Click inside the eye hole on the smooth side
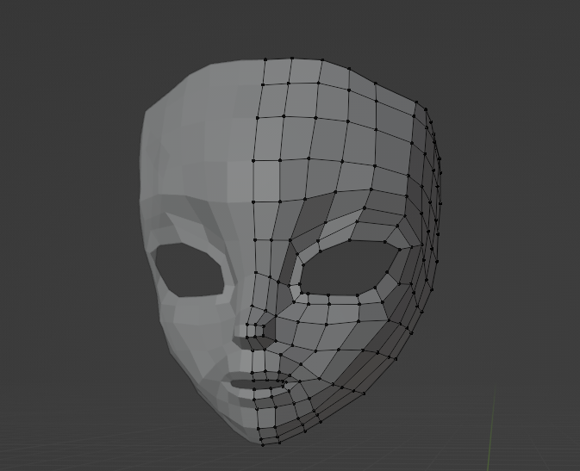This screenshot has width=580, height=471. click(188, 270)
